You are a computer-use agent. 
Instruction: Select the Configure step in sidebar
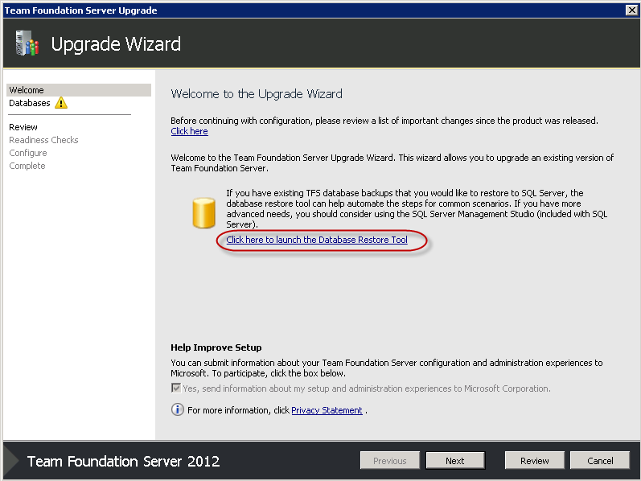(28, 153)
